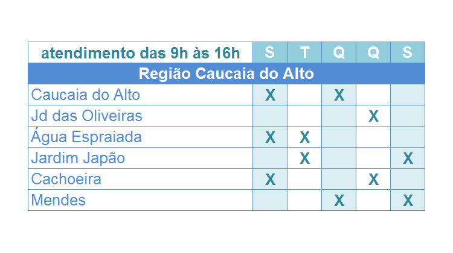The height and width of the screenshot is (253, 453).
Task: Click the Caucaia do Alto row label
Action: pyautogui.click(x=86, y=95)
